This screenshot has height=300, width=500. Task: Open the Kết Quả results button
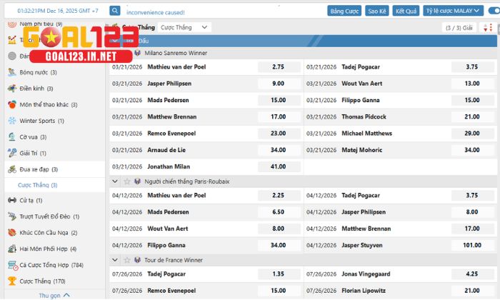click(406, 11)
